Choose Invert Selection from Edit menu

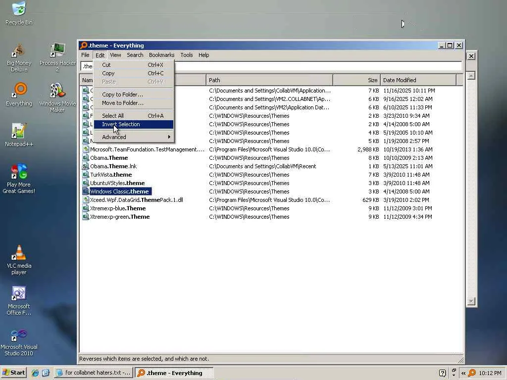pos(134,124)
